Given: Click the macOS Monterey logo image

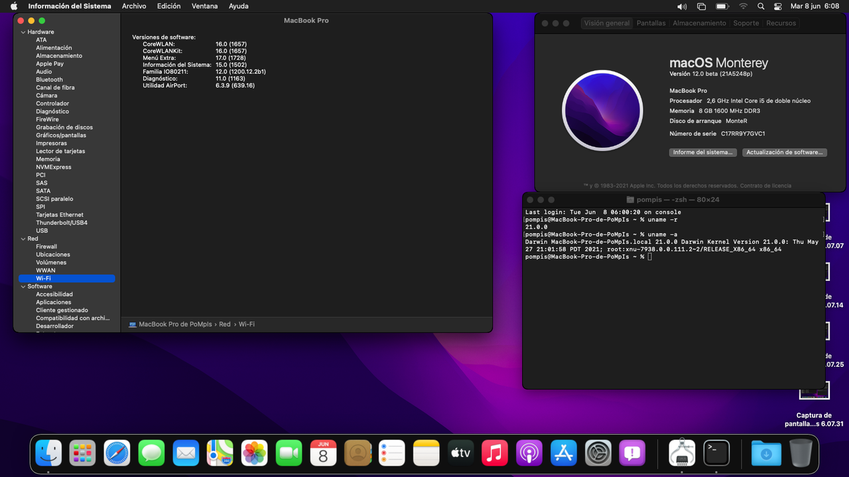Looking at the screenshot, I should [602, 111].
